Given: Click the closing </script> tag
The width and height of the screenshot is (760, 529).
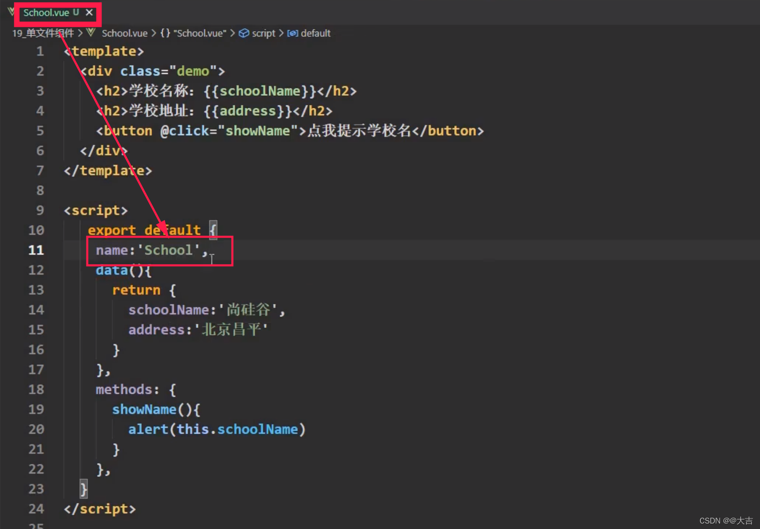Looking at the screenshot, I should click(100, 509).
